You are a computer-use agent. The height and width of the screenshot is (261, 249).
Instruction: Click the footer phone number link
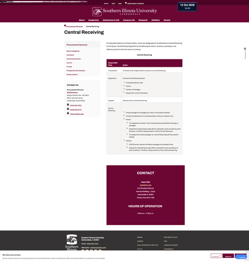point(92,244)
